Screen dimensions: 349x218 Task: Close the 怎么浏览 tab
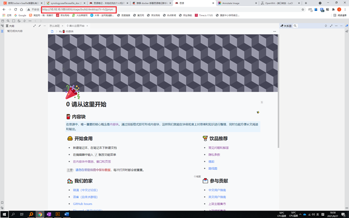pos(62,26)
